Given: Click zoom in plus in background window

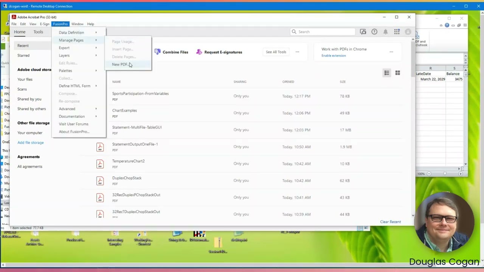Looking at the screenshot, I should point(461,174).
